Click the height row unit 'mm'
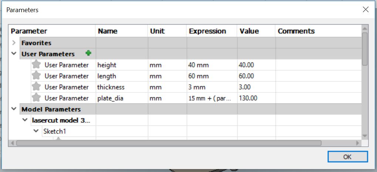The image size is (377, 172). coord(167,65)
